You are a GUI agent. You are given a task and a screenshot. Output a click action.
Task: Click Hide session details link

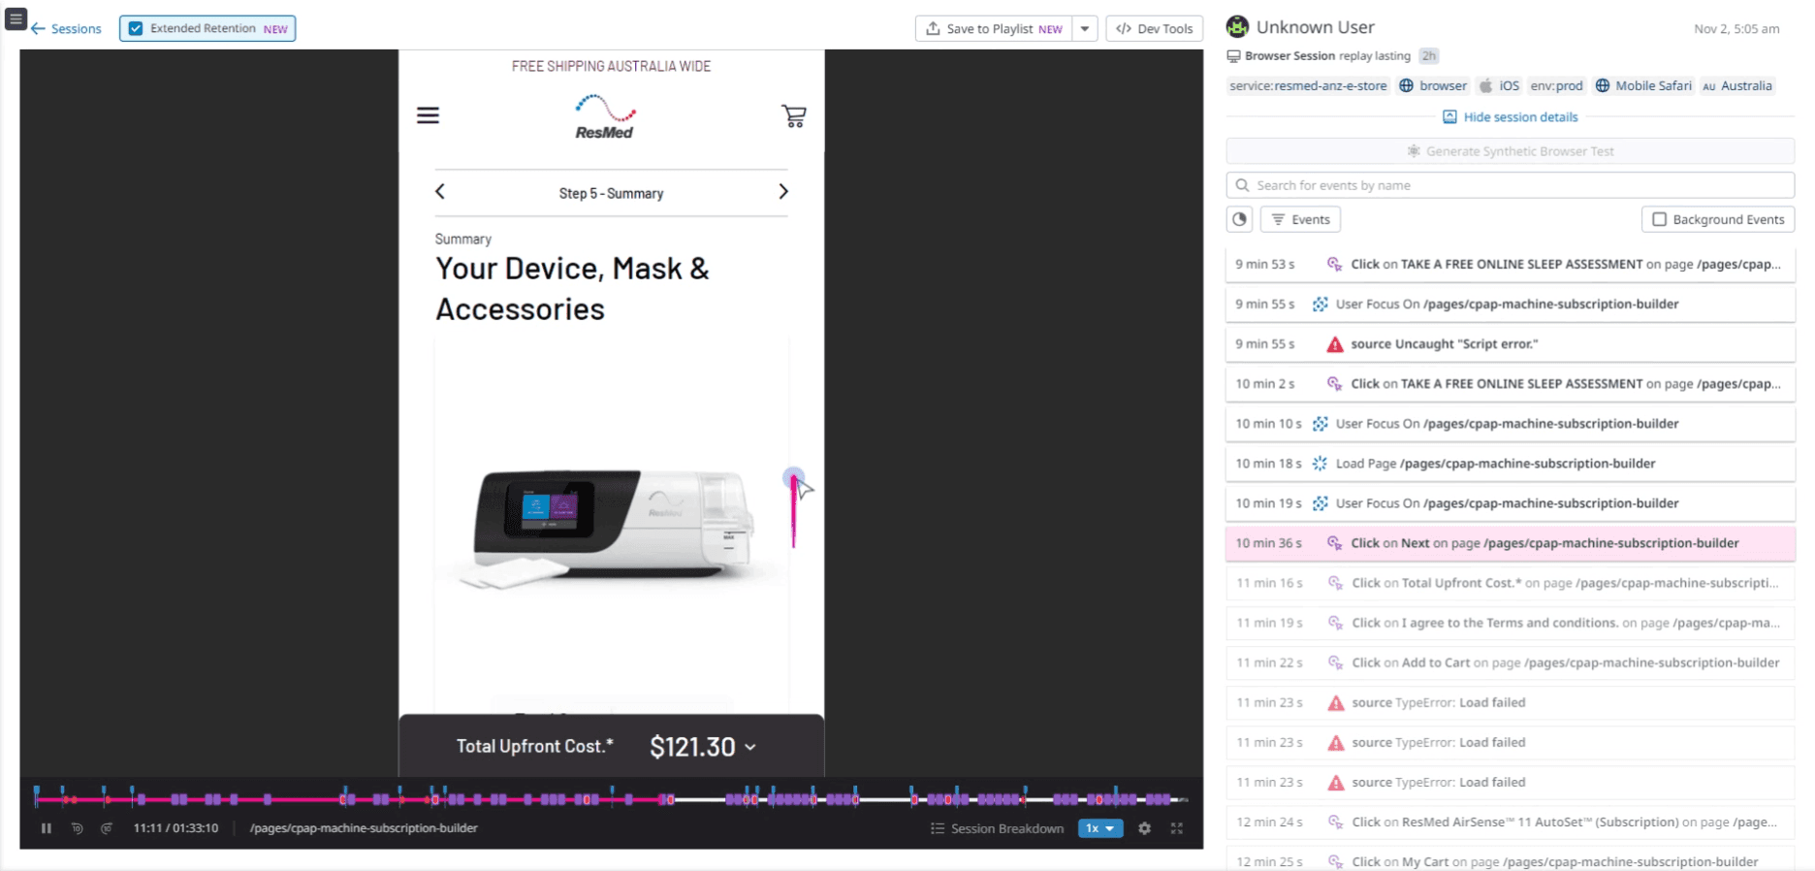(1511, 117)
